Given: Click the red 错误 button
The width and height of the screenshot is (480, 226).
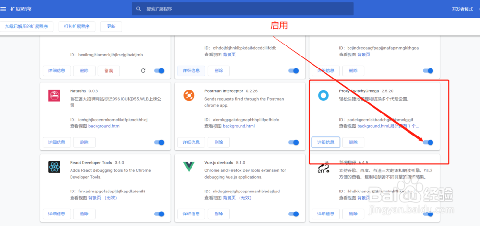Looking at the screenshot, I should pyautogui.click(x=108, y=71).
